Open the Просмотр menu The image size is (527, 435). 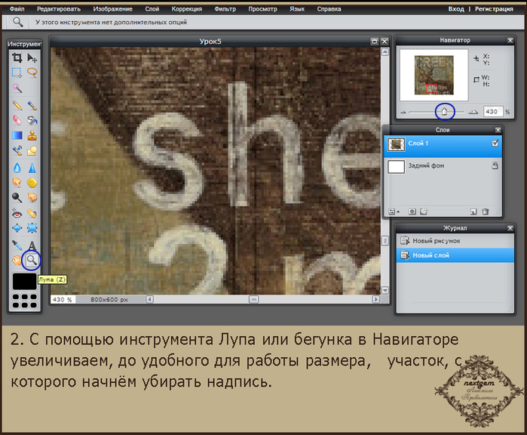(x=263, y=9)
